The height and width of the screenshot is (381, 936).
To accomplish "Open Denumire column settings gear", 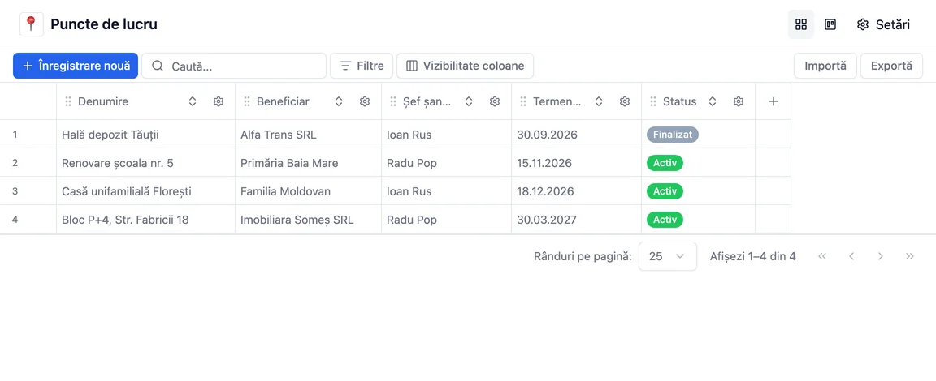I will [x=219, y=102].
